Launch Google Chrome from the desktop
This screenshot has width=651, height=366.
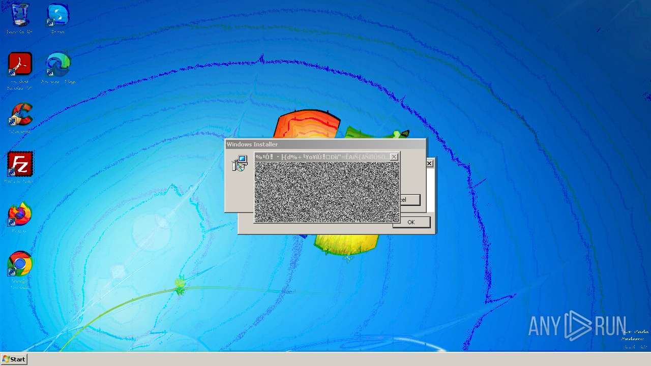[x=20, y=270]
